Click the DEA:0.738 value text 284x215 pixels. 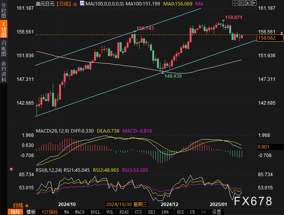(x=108, y=131)
